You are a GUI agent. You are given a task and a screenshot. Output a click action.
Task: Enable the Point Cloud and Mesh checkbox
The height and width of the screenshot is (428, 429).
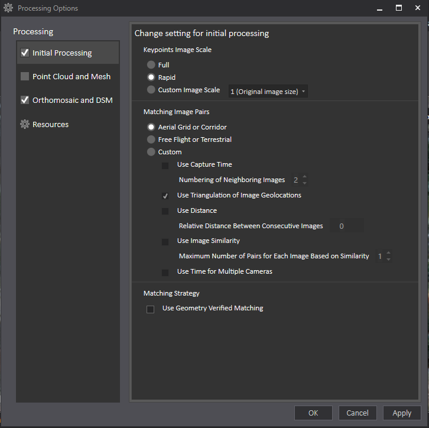(x=25, y=76)
